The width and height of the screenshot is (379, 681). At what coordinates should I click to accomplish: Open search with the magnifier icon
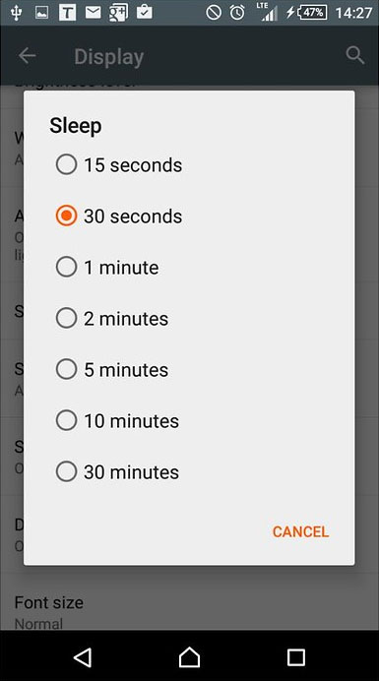click(354, 55)
